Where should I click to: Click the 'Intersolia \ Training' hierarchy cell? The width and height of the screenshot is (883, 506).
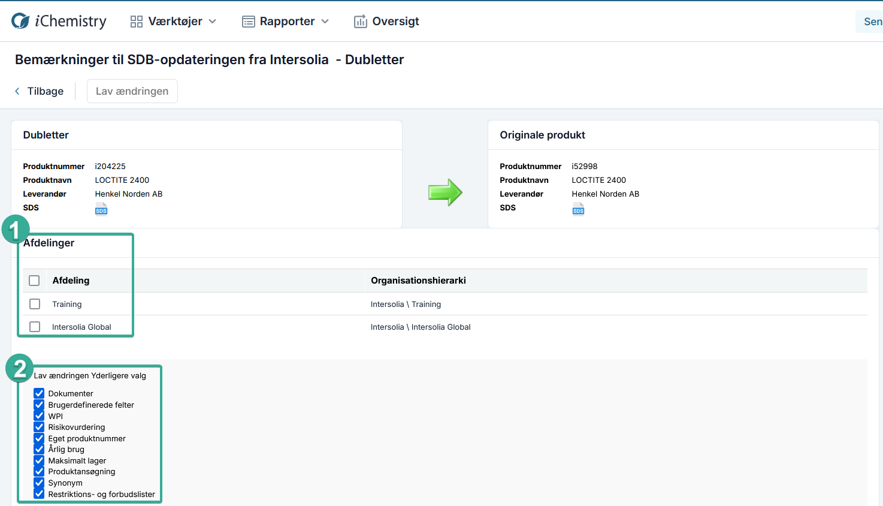(406, 305)
